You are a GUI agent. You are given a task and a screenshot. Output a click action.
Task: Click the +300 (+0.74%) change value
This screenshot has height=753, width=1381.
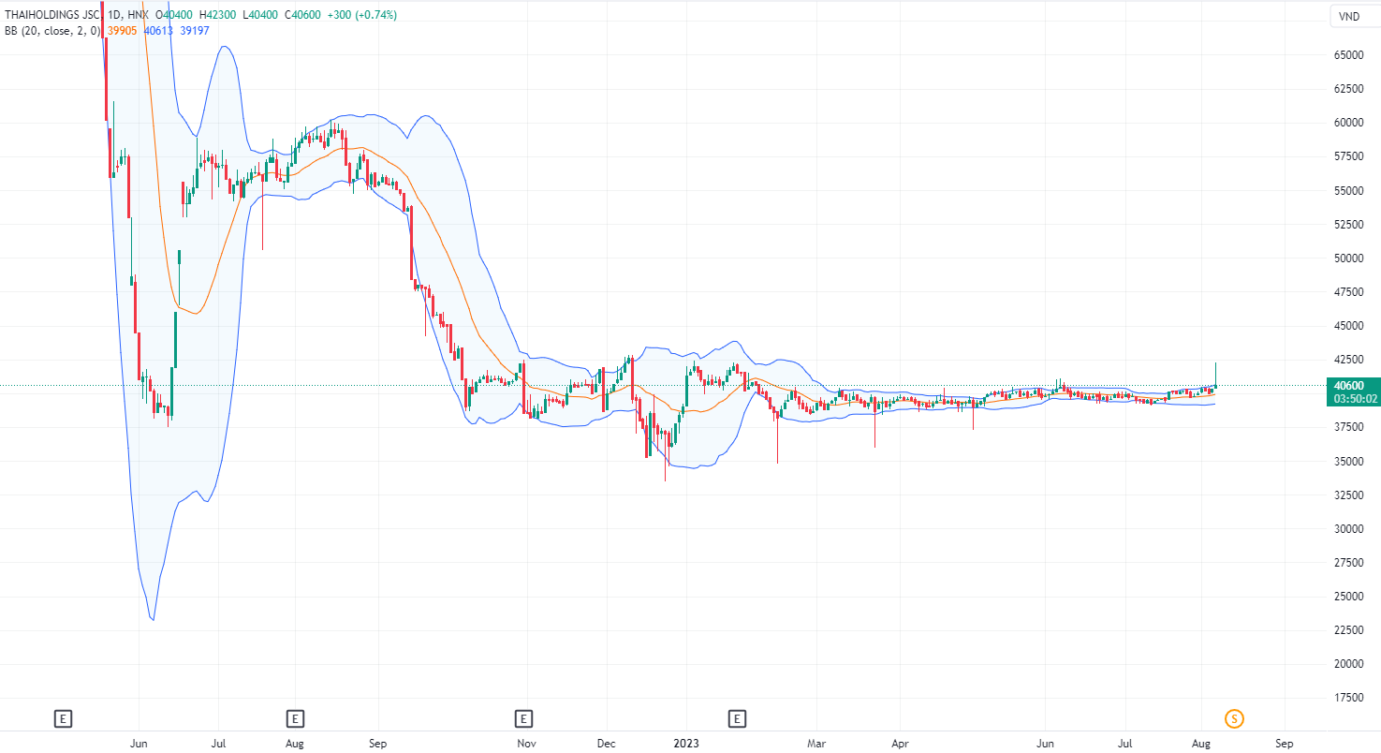pyautogui.click(x=360, y=15)
